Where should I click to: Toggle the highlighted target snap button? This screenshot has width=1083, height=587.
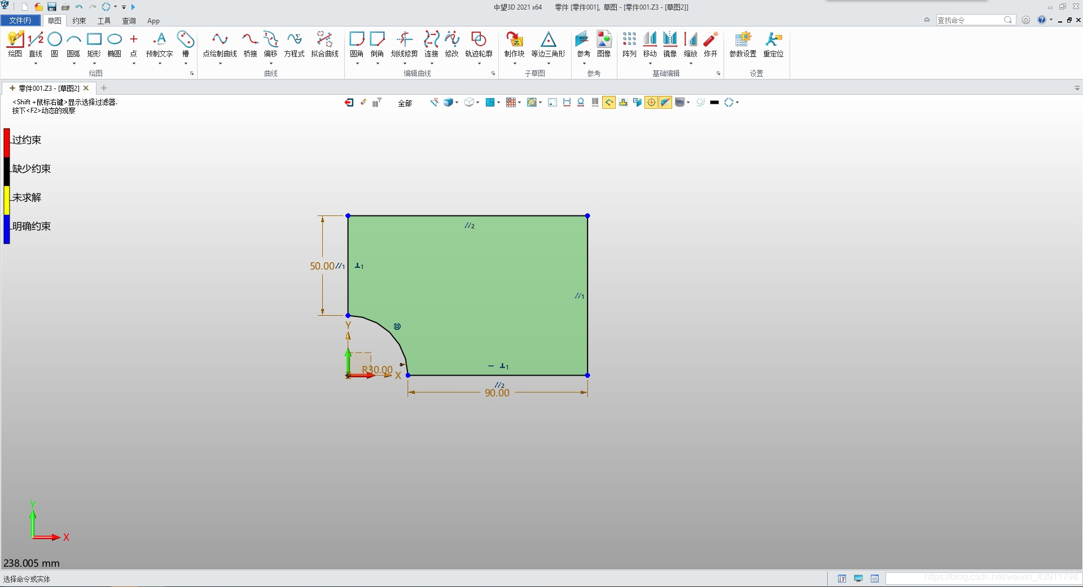pyautogui.click(x=651, y=102)
